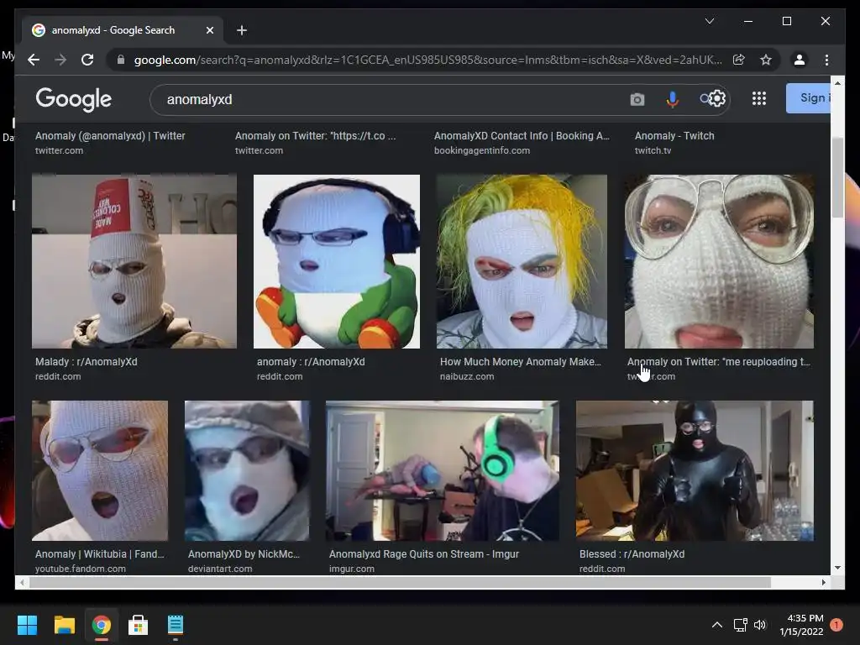This screenshot has width=860, height=645.
Task: Open the cartoon anomaly r/AnomalyXd thumbnail
Action: (x=337, y=261)
